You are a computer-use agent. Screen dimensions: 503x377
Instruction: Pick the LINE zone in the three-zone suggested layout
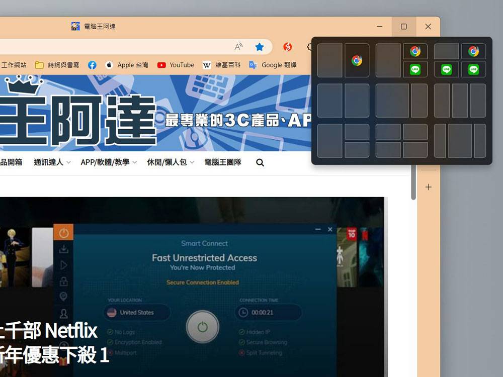[415, 69]
